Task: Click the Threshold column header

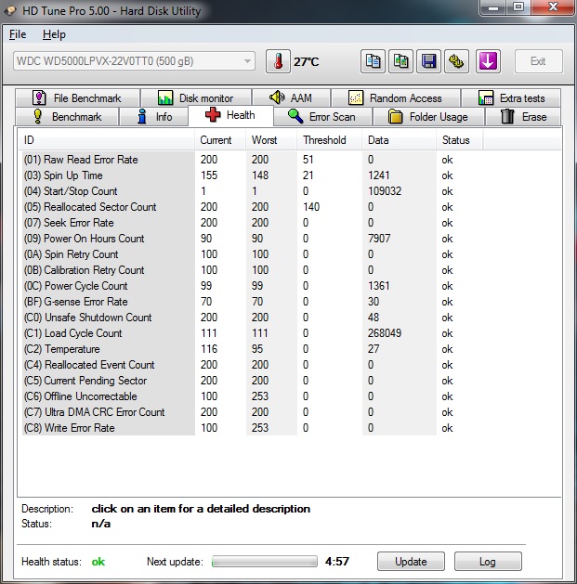Action: coord(324,140)
